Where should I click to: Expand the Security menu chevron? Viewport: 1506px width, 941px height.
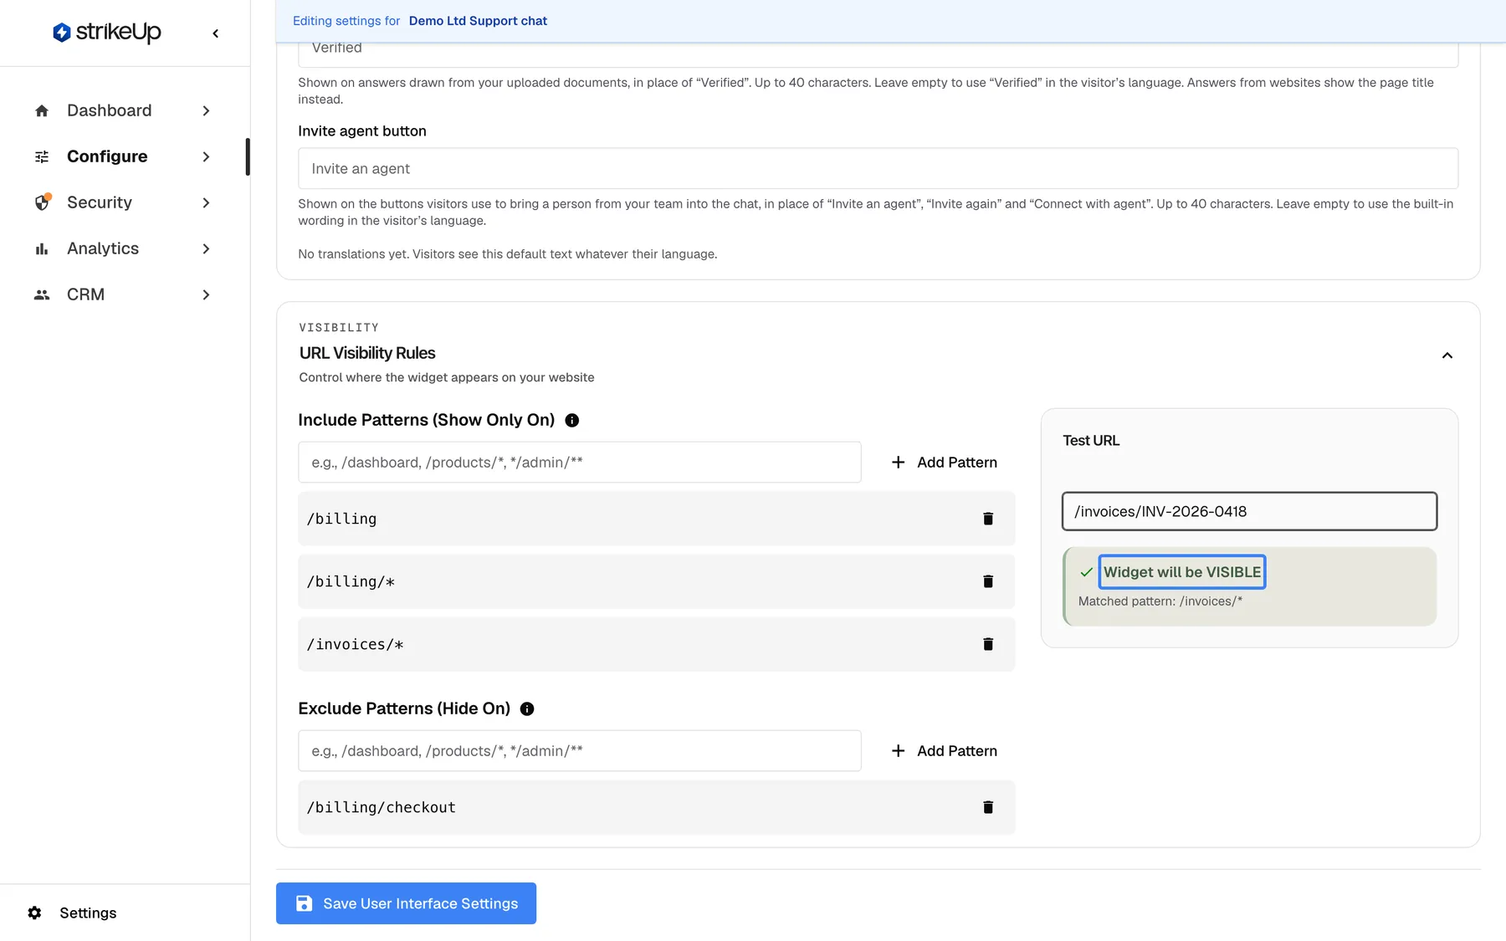pos(206,202)
